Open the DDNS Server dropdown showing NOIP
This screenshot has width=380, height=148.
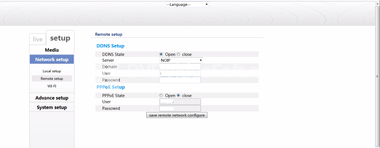181,60
